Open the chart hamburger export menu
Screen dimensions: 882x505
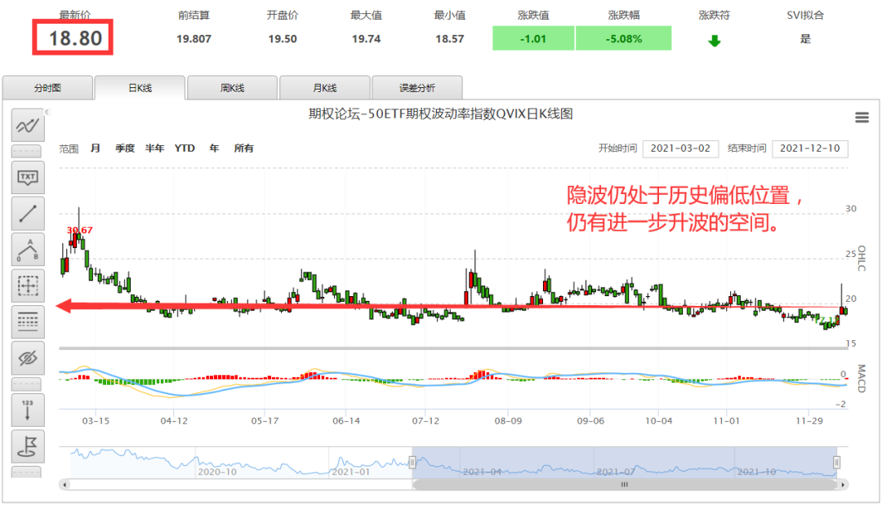pyautogui.click(x=862, y=117)
